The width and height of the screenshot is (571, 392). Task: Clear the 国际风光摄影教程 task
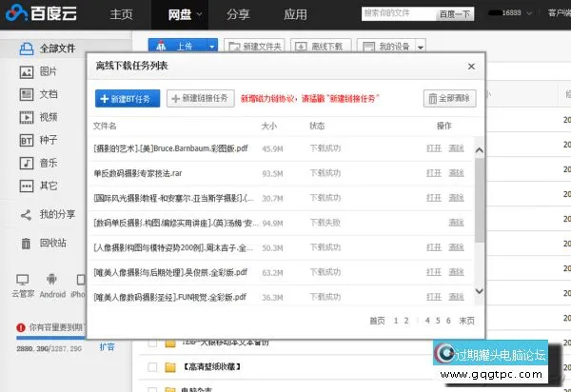[x=456, y=198]
